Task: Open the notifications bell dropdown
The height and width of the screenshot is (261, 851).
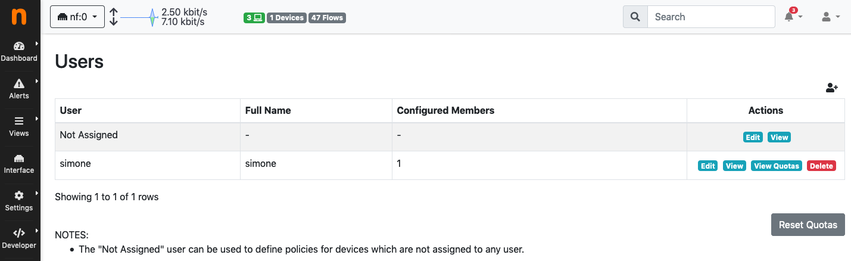Action: pyautogui.click(x=793, y=17)
